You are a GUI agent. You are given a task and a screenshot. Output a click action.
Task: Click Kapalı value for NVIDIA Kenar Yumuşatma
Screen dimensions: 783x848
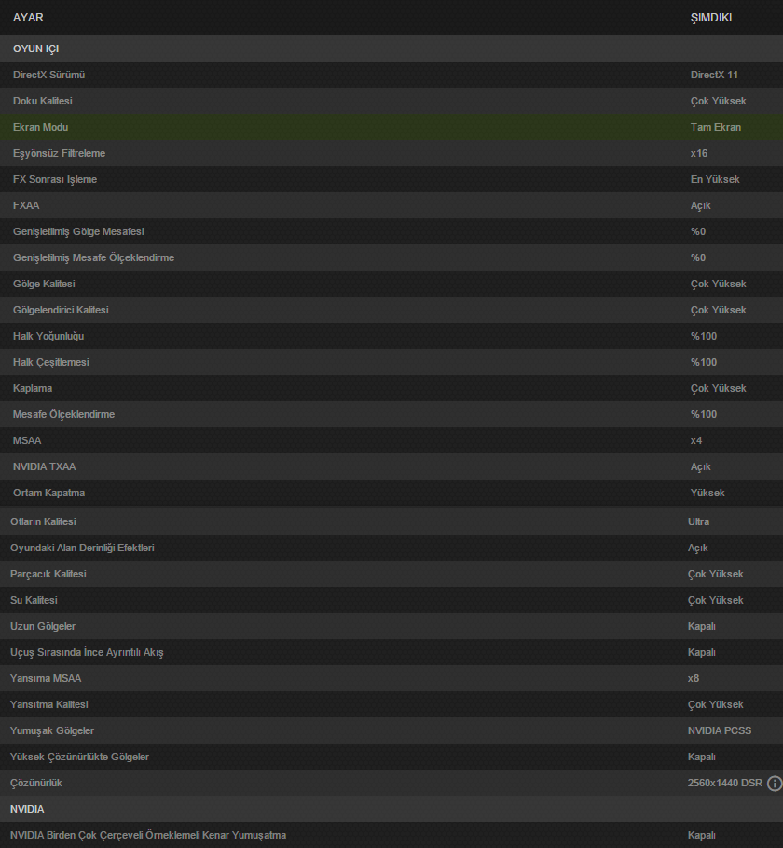[x=701, y=835]
